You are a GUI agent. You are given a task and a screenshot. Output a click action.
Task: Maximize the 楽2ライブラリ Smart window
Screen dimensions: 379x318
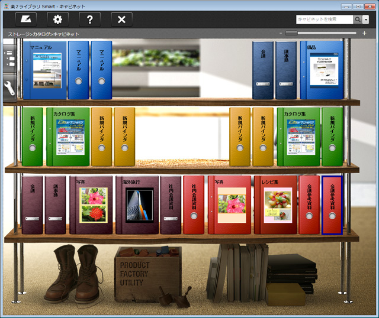(358, 7)
